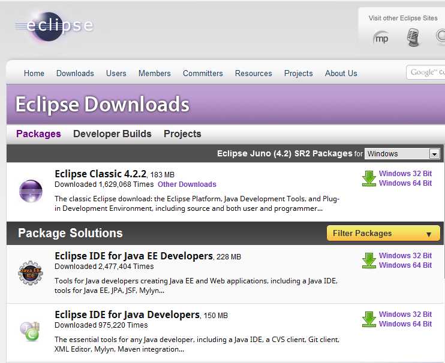Open Projects in top navigation bar
Viewport: 445px width, 363px height.
(299, 74)
